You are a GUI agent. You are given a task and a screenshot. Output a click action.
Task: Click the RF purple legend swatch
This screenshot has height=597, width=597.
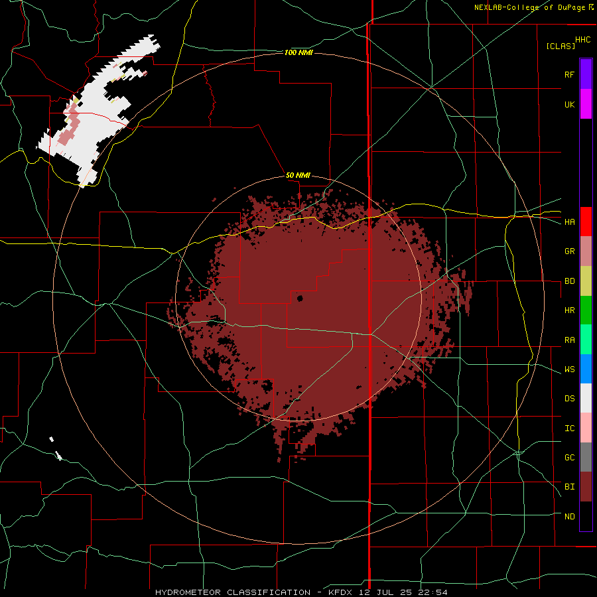[x=586, y=74]
